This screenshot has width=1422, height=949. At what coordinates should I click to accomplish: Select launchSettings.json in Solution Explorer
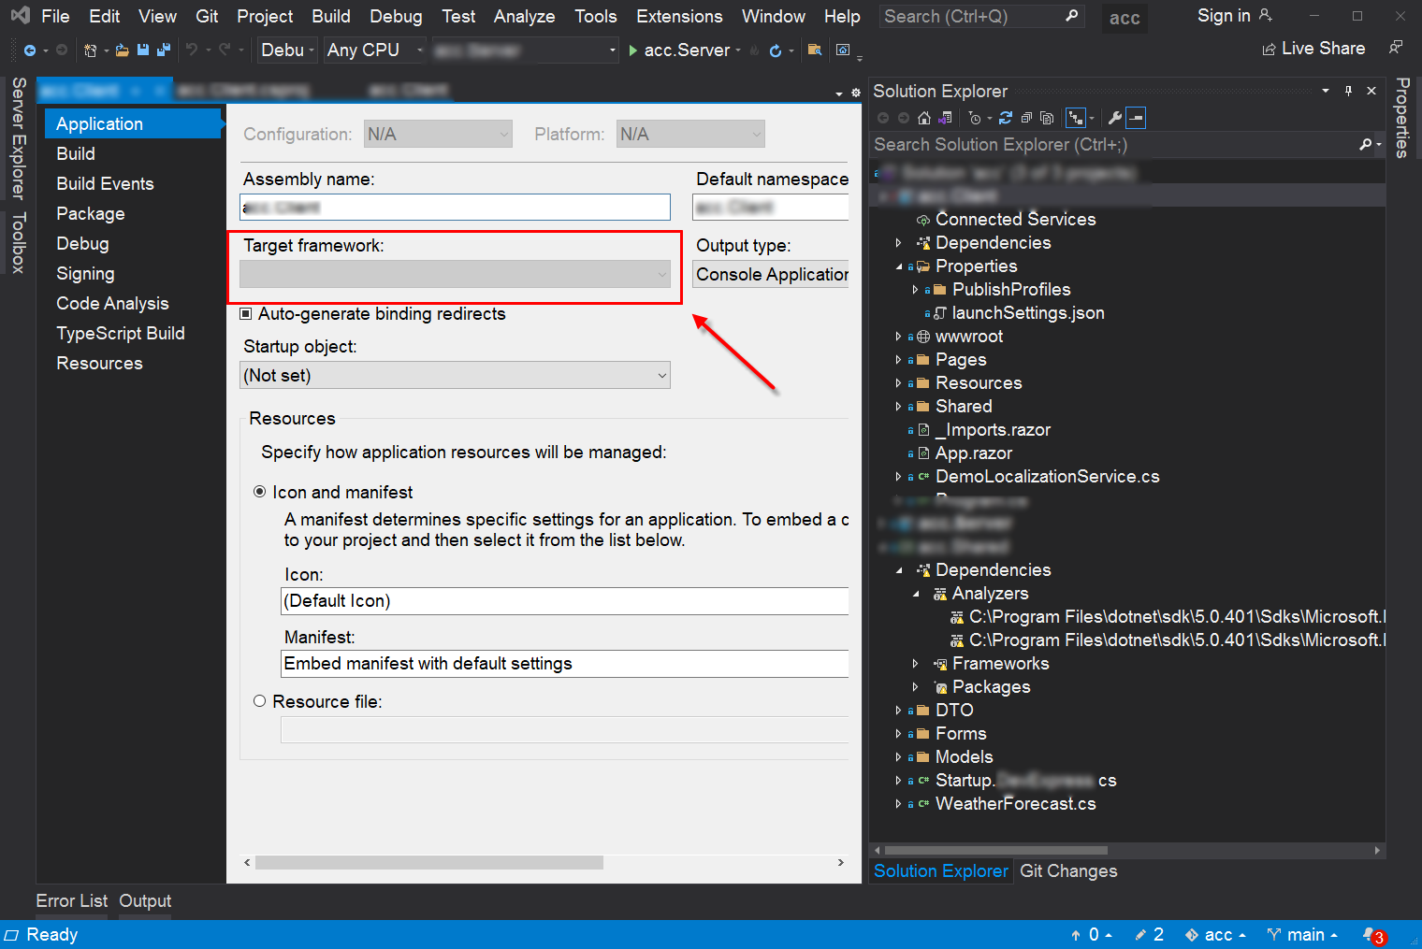point(1027,313)
